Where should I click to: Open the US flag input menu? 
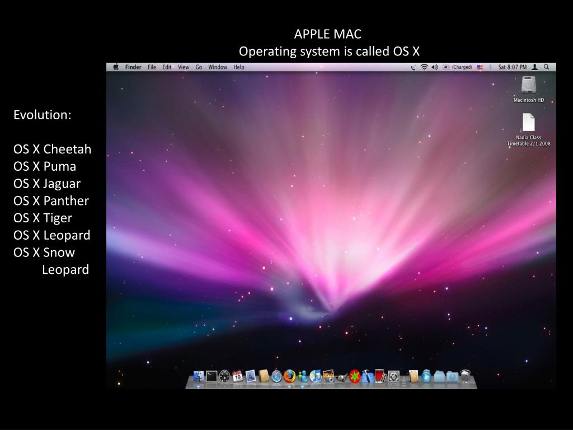pos(480,67)
